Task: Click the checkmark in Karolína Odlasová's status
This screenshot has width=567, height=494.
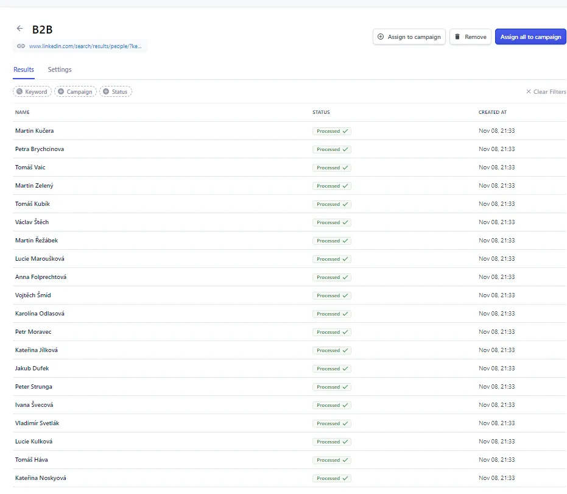Action: click(345, 314)
